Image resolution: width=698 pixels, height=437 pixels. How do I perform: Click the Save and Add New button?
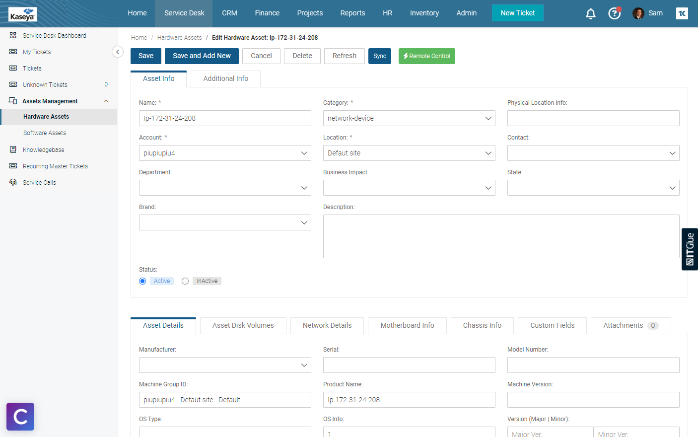pos(202,56)
